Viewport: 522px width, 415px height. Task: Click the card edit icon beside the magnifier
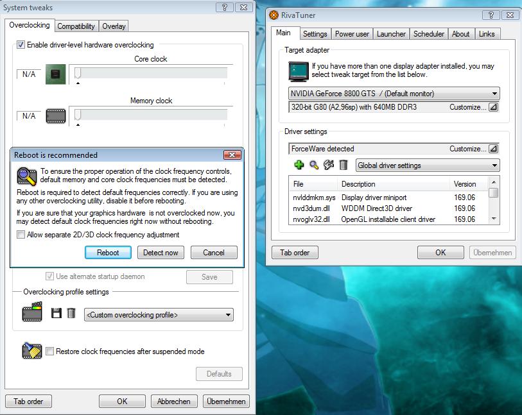pyautogui.click(x=329, y=165)
